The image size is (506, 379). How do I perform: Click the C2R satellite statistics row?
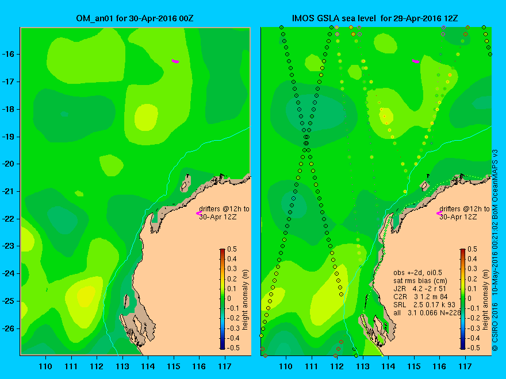420,297
